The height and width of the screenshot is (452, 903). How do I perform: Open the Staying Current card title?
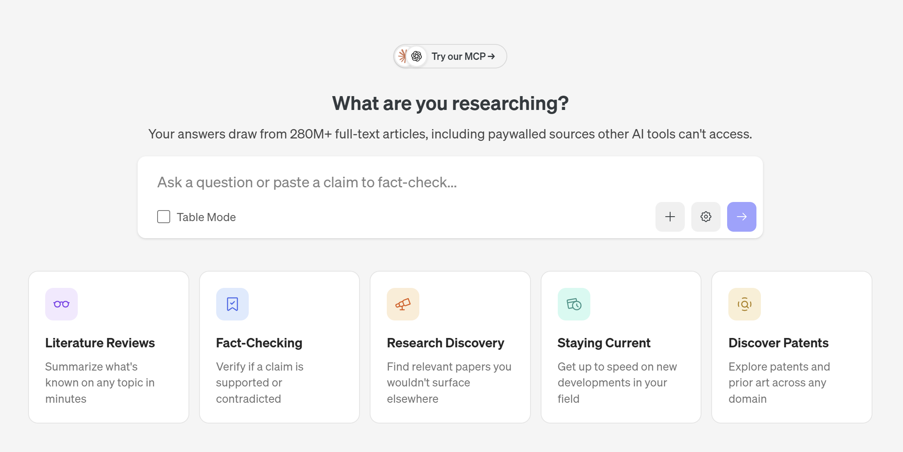[604, 343]
